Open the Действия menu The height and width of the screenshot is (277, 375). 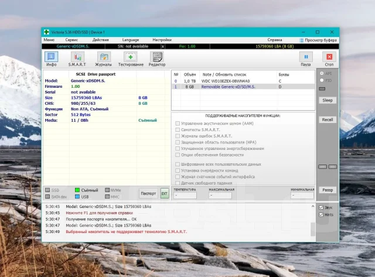[100, 40]
